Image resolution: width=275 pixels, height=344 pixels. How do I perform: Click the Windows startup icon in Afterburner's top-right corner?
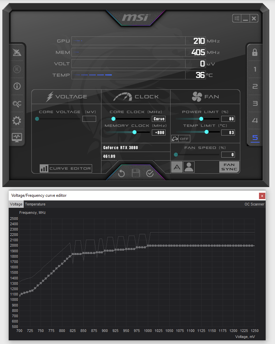237,18
